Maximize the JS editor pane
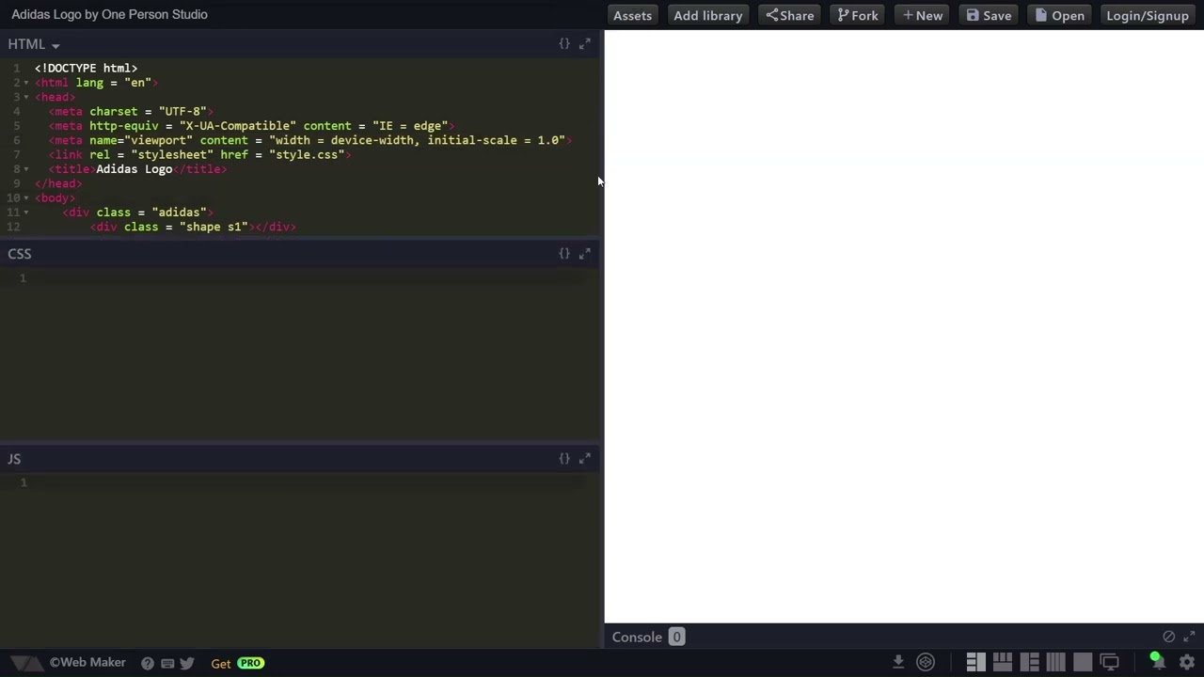Viewport: 1204px width, 677px height. pyautogui.click(x=585, y=459)
